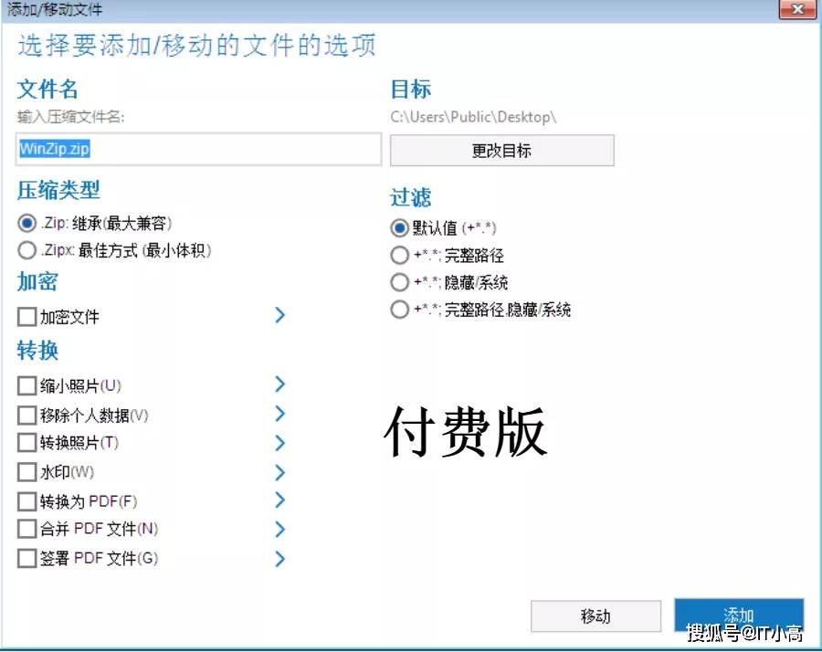The image size is (822, 652).
Task: Expand the 加密文件 options chevron
Action: click(279, 317)
